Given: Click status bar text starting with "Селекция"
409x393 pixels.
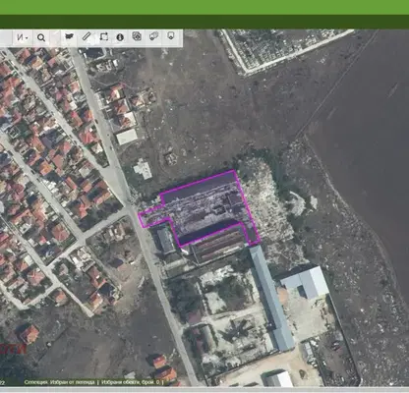Looking at the screenshot, I should 60,382.
